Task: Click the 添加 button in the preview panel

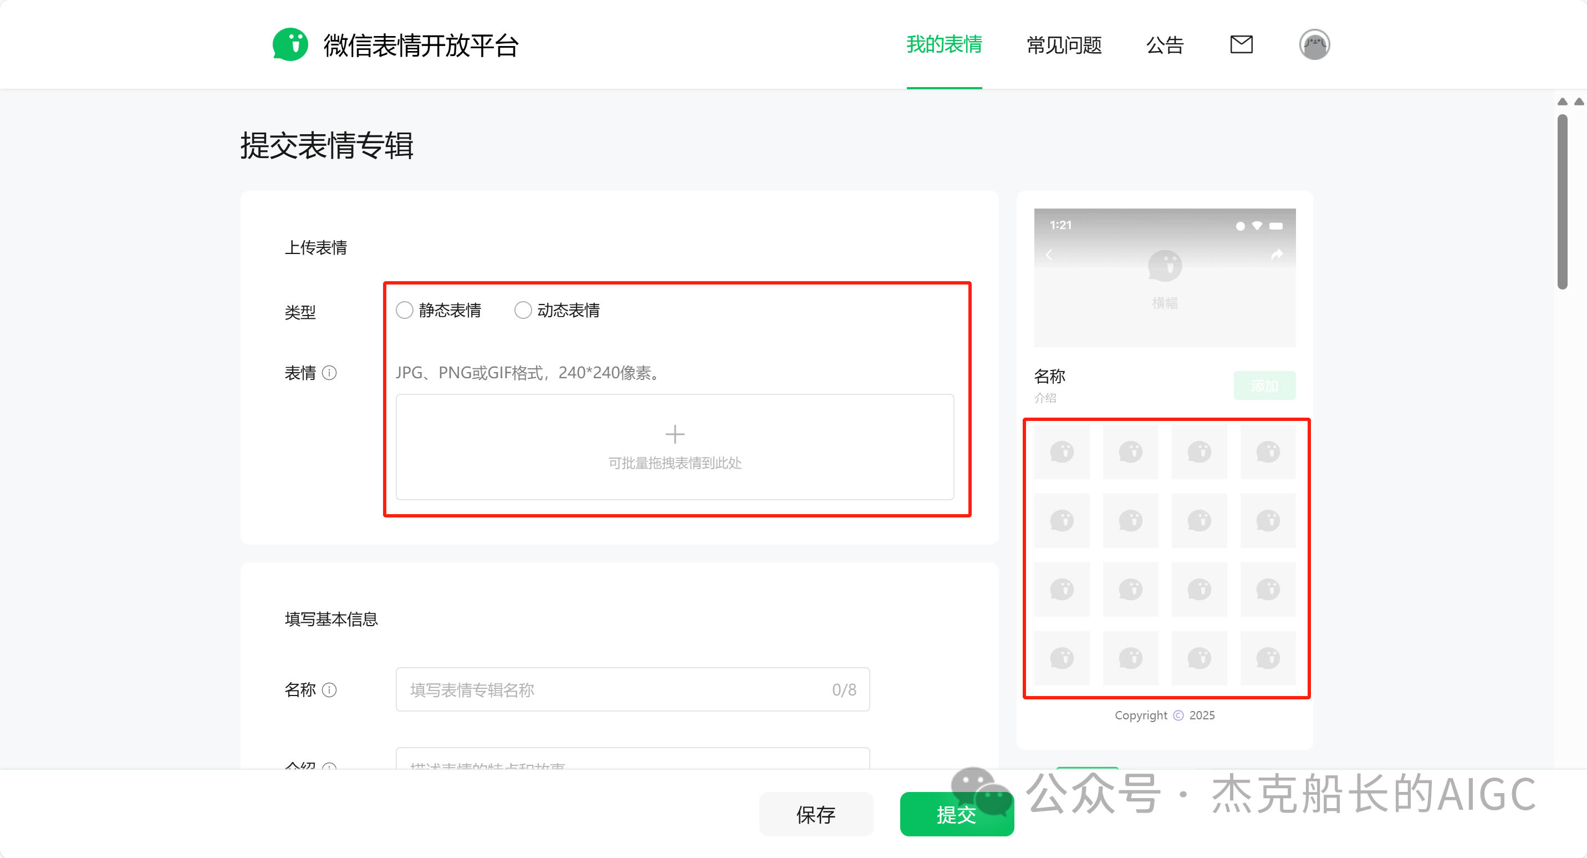Action: coord(1264,385)
